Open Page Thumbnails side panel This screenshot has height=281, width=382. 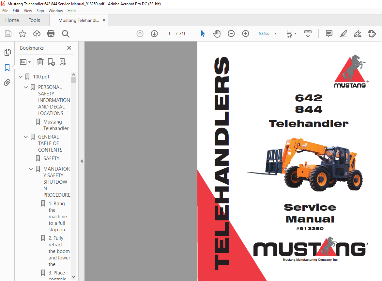coord(8,52)
